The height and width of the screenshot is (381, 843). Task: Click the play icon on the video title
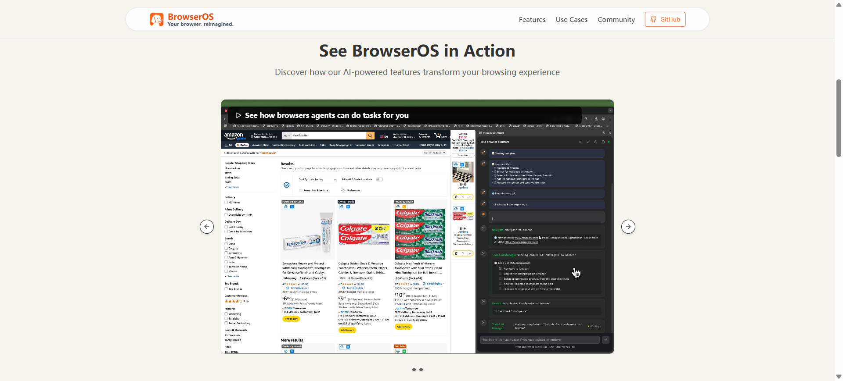click(238, 115)
